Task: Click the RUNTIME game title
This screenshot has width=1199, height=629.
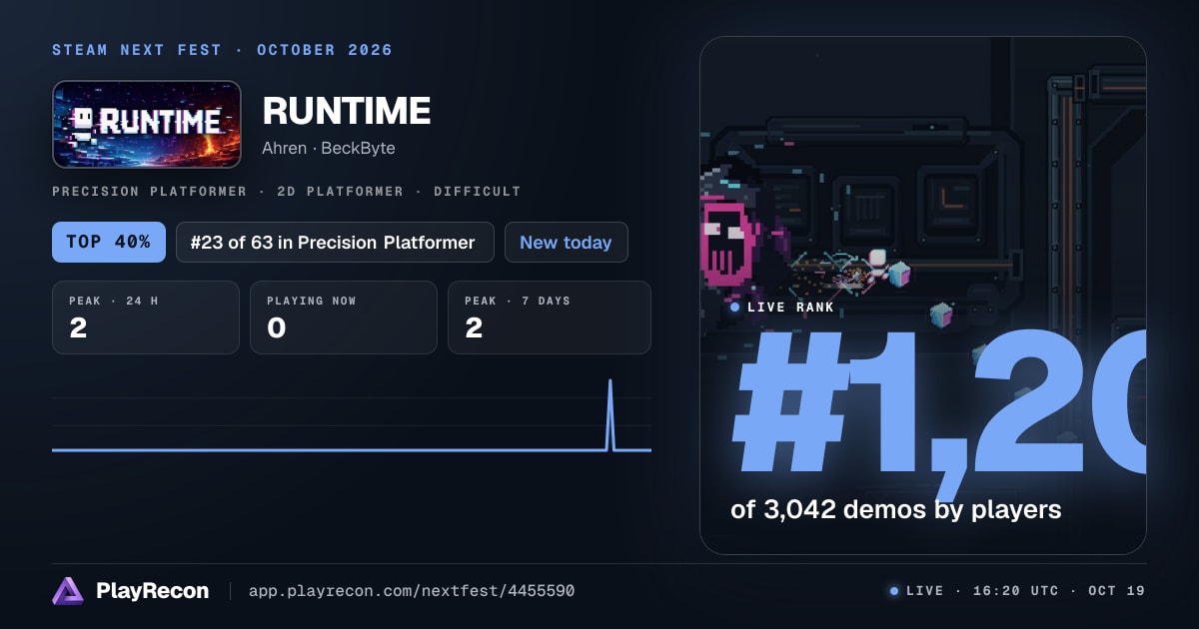Action: click(x=346, y=111)
